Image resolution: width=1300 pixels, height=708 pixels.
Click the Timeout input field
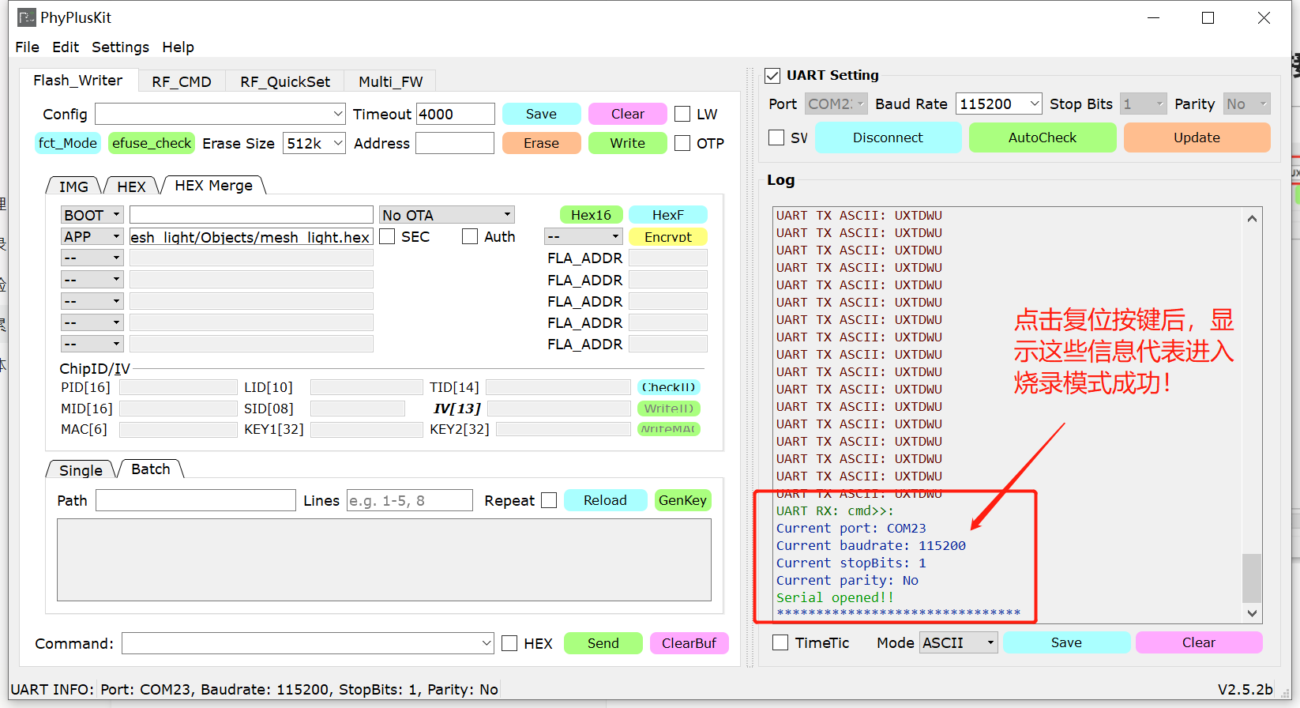click(x=456, y=115)
